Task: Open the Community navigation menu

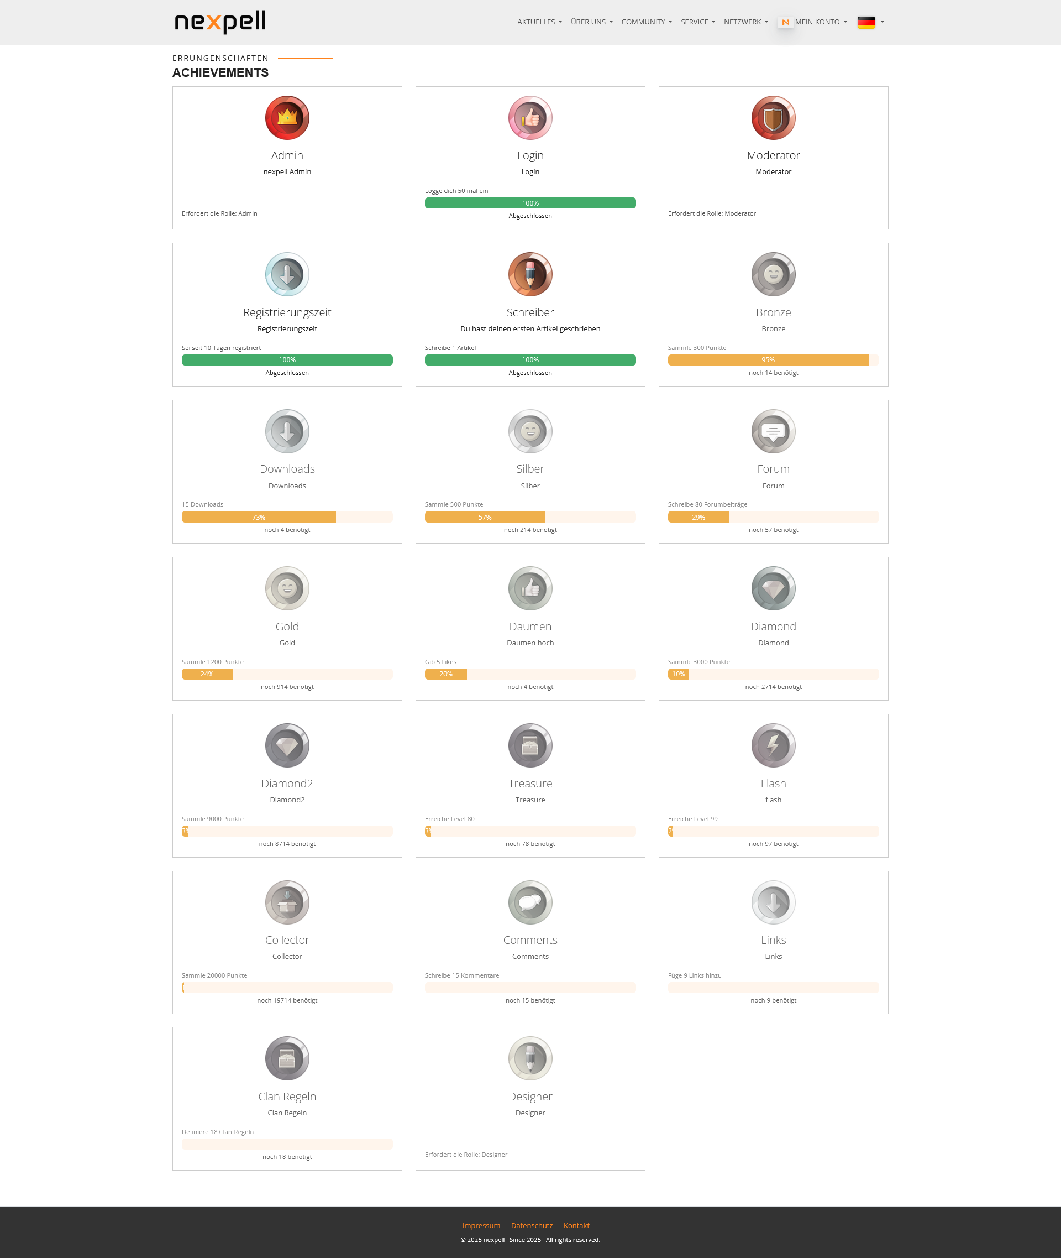Action: pos(646,22)
